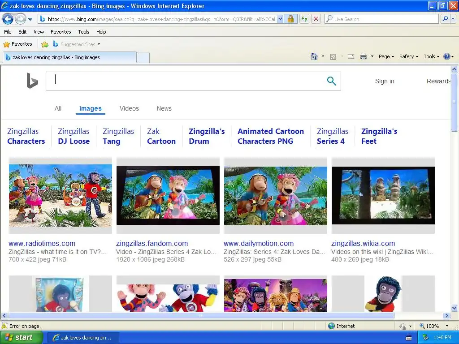Open a new blank tab
459x344 pixels.
(x=143, y=57)
